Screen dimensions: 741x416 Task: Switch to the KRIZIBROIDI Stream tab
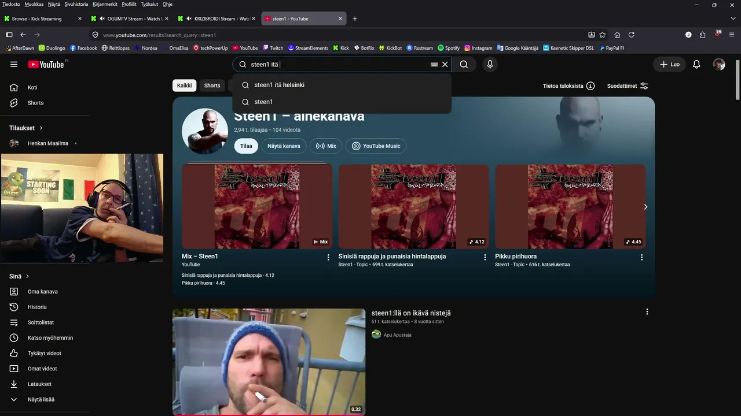coord(217,18)
